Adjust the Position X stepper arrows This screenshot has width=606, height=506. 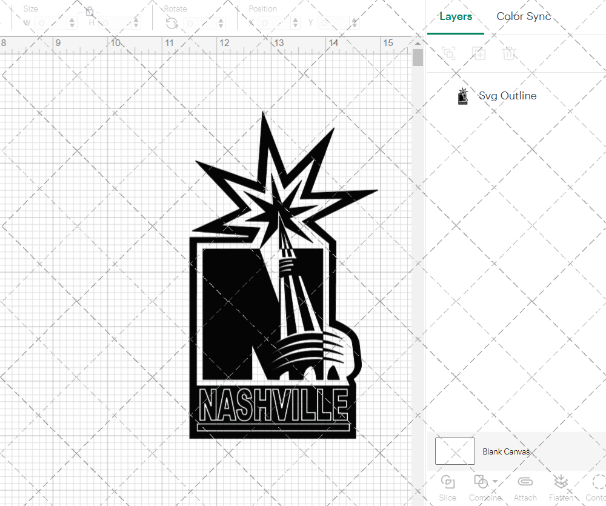click(x=295, y=23)
